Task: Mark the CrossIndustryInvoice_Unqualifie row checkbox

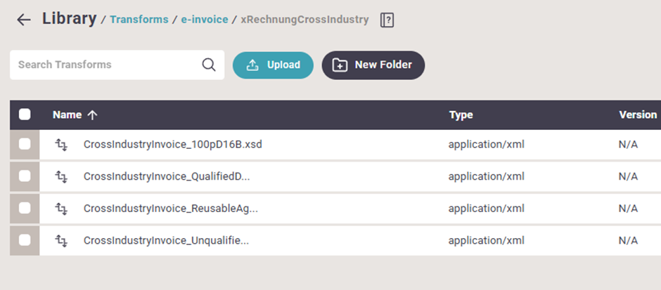Action: coord(25,240)
